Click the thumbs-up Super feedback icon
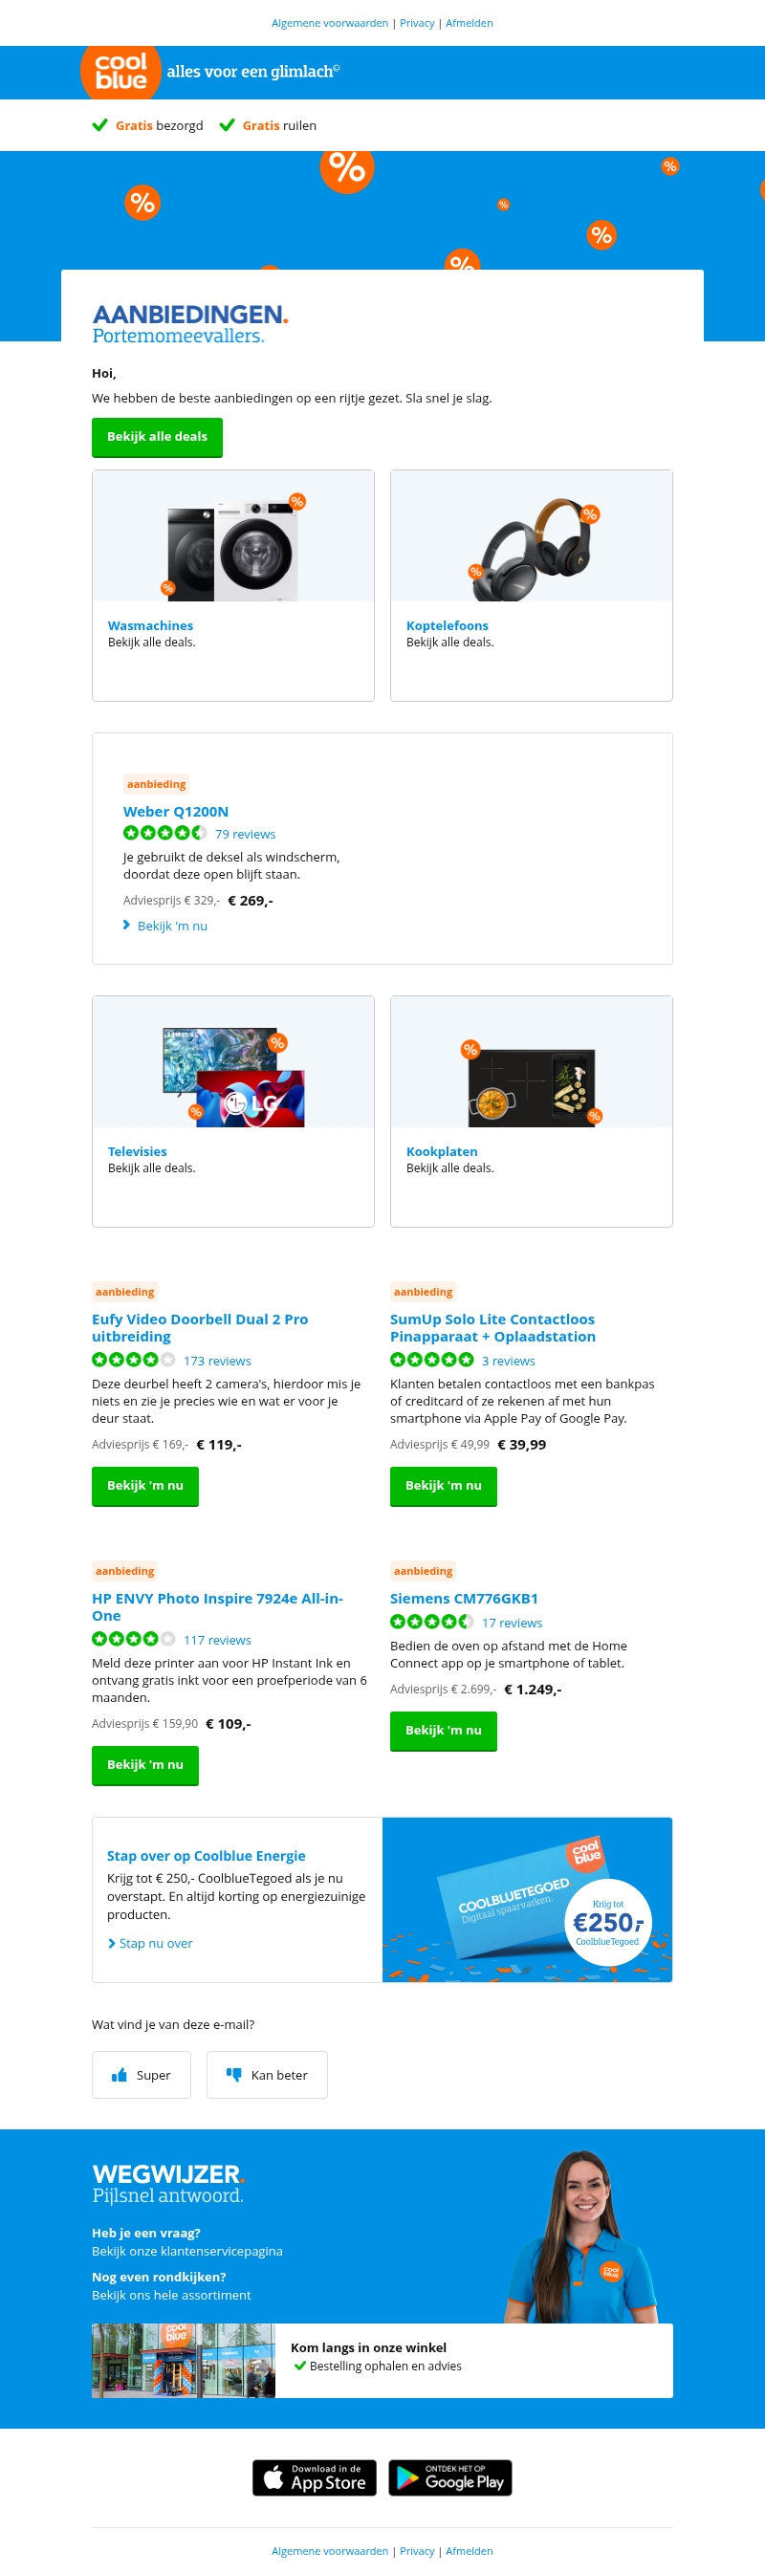Screen dimensions: 765x2574 tap(119, 2074)
